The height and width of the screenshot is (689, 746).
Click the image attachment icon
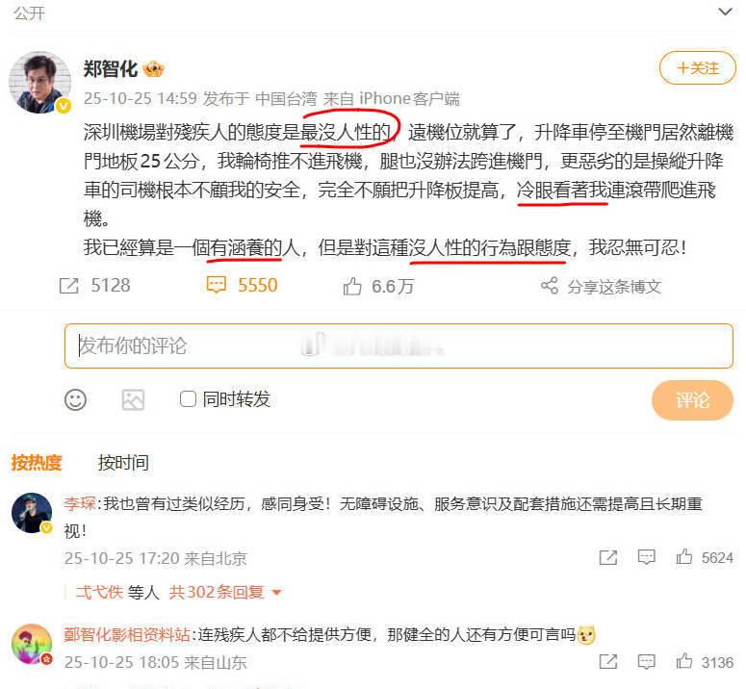pos(133,399)
